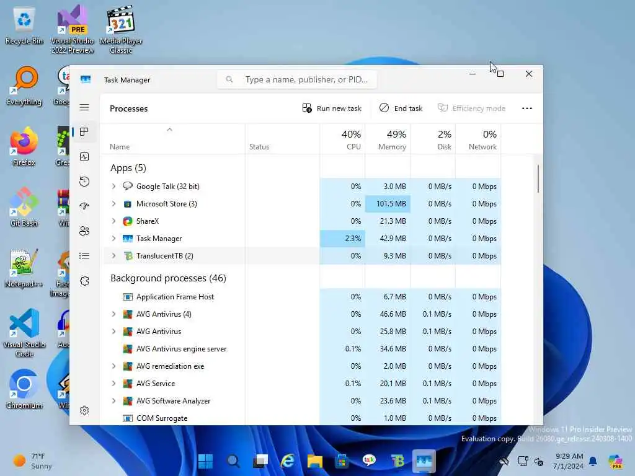Open Google Talk from taskbar
Viewport: 635px width, 476px height.
point(370,461)
